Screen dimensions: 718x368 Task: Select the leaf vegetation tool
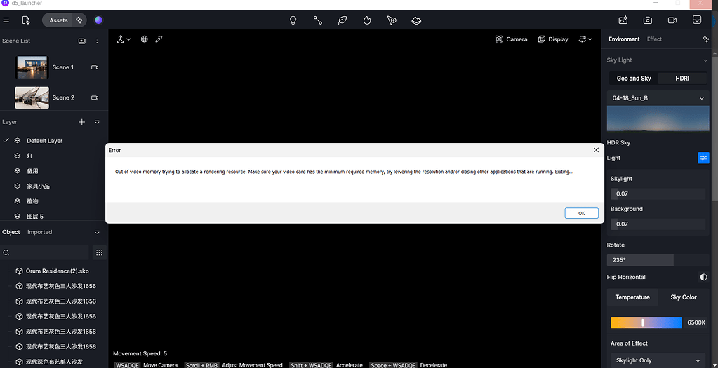point(343,20)
